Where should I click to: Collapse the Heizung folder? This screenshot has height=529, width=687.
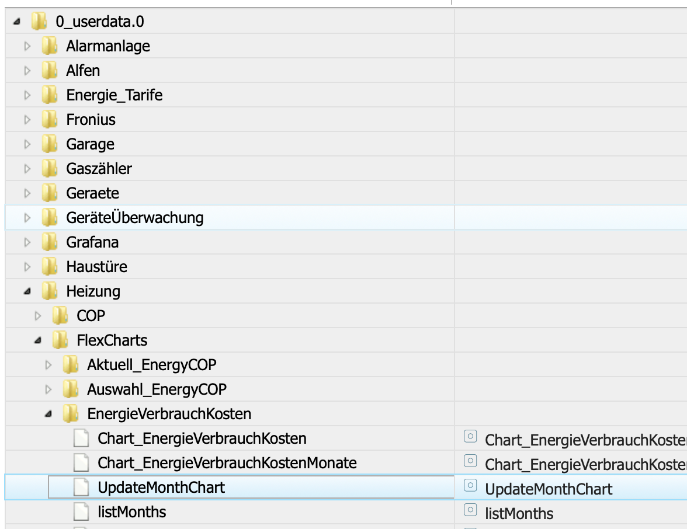pos(27,291)
